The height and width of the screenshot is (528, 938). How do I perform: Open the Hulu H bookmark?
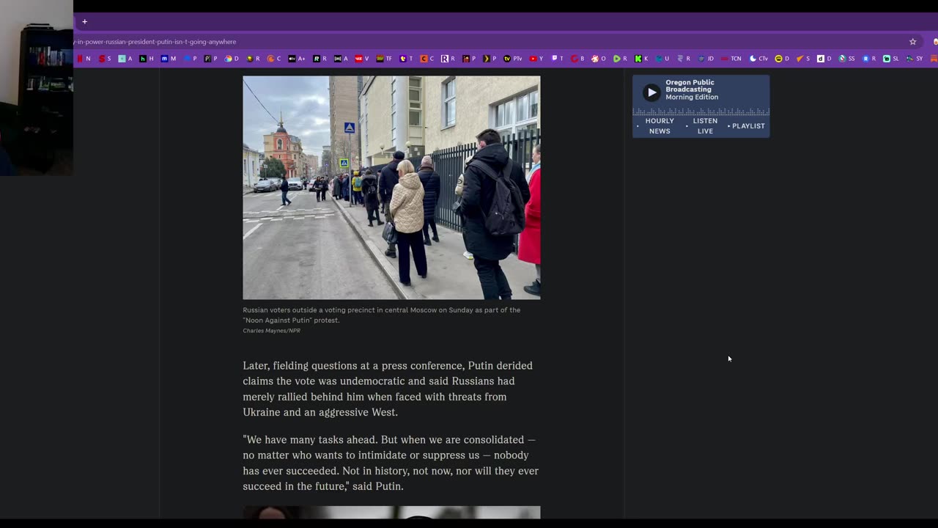pos(147,59)
